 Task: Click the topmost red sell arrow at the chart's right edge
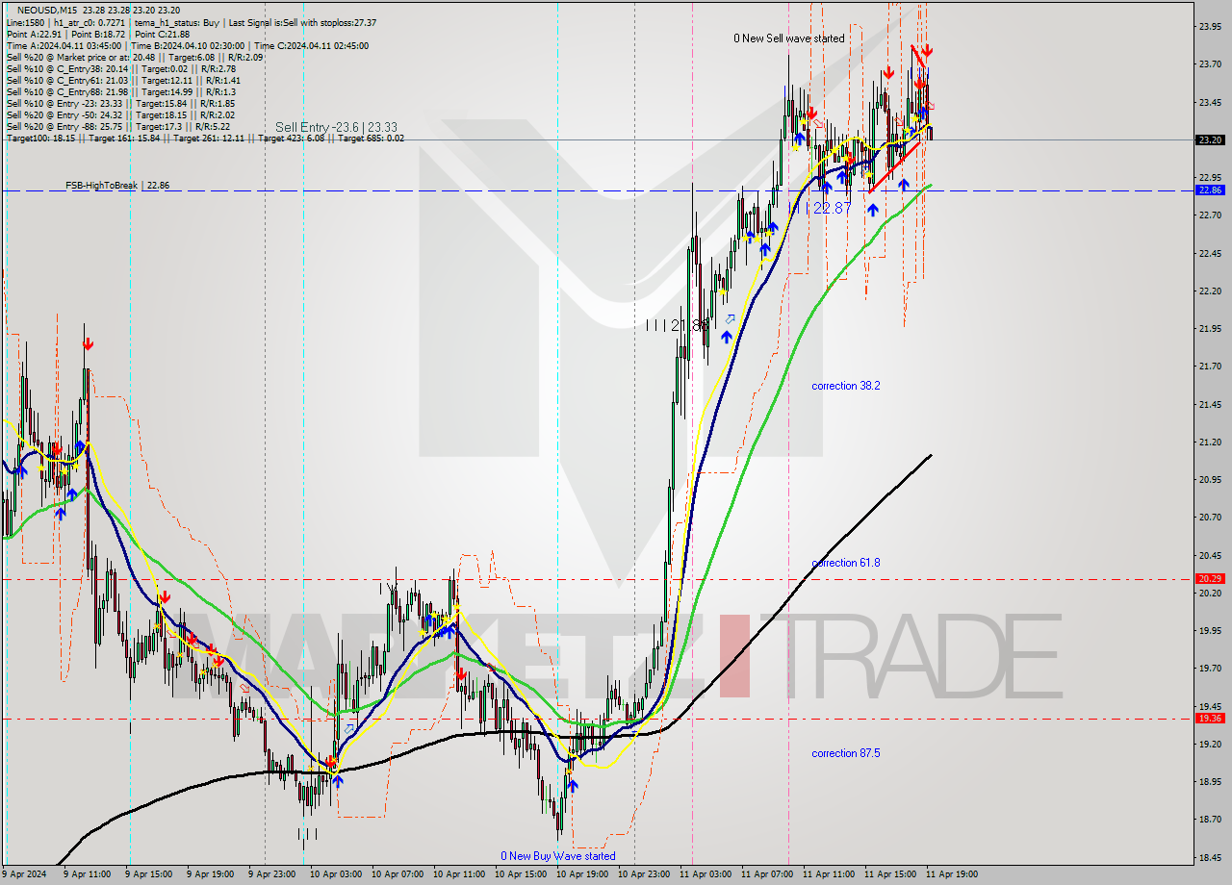pos(926,51)
